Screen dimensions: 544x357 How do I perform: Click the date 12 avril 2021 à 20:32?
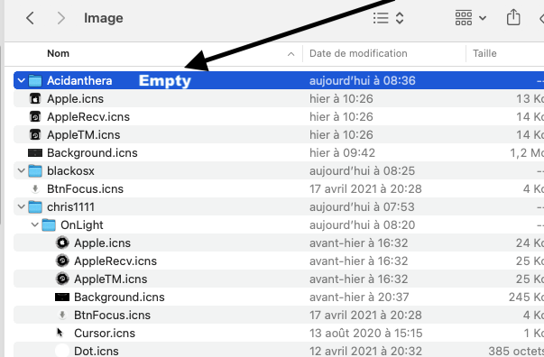pos(365,351)
